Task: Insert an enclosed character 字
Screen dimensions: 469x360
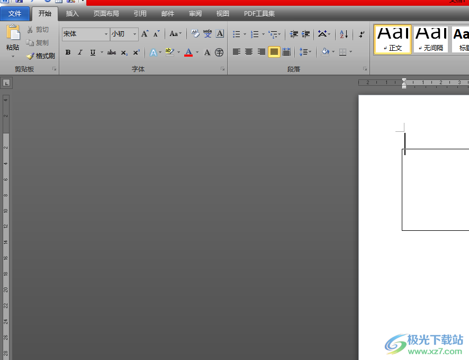Action: pos(219,52)
